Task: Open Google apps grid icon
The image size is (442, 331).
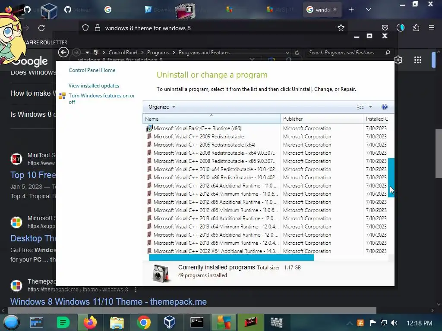Action: 418,60
